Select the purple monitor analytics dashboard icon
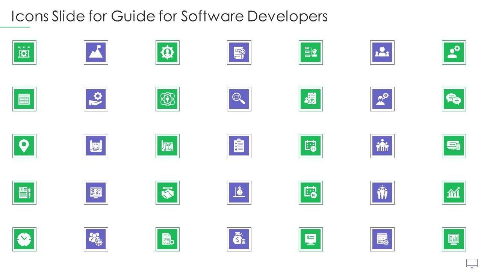This screenshot has width=481, height=271. [x=96, y=193]
